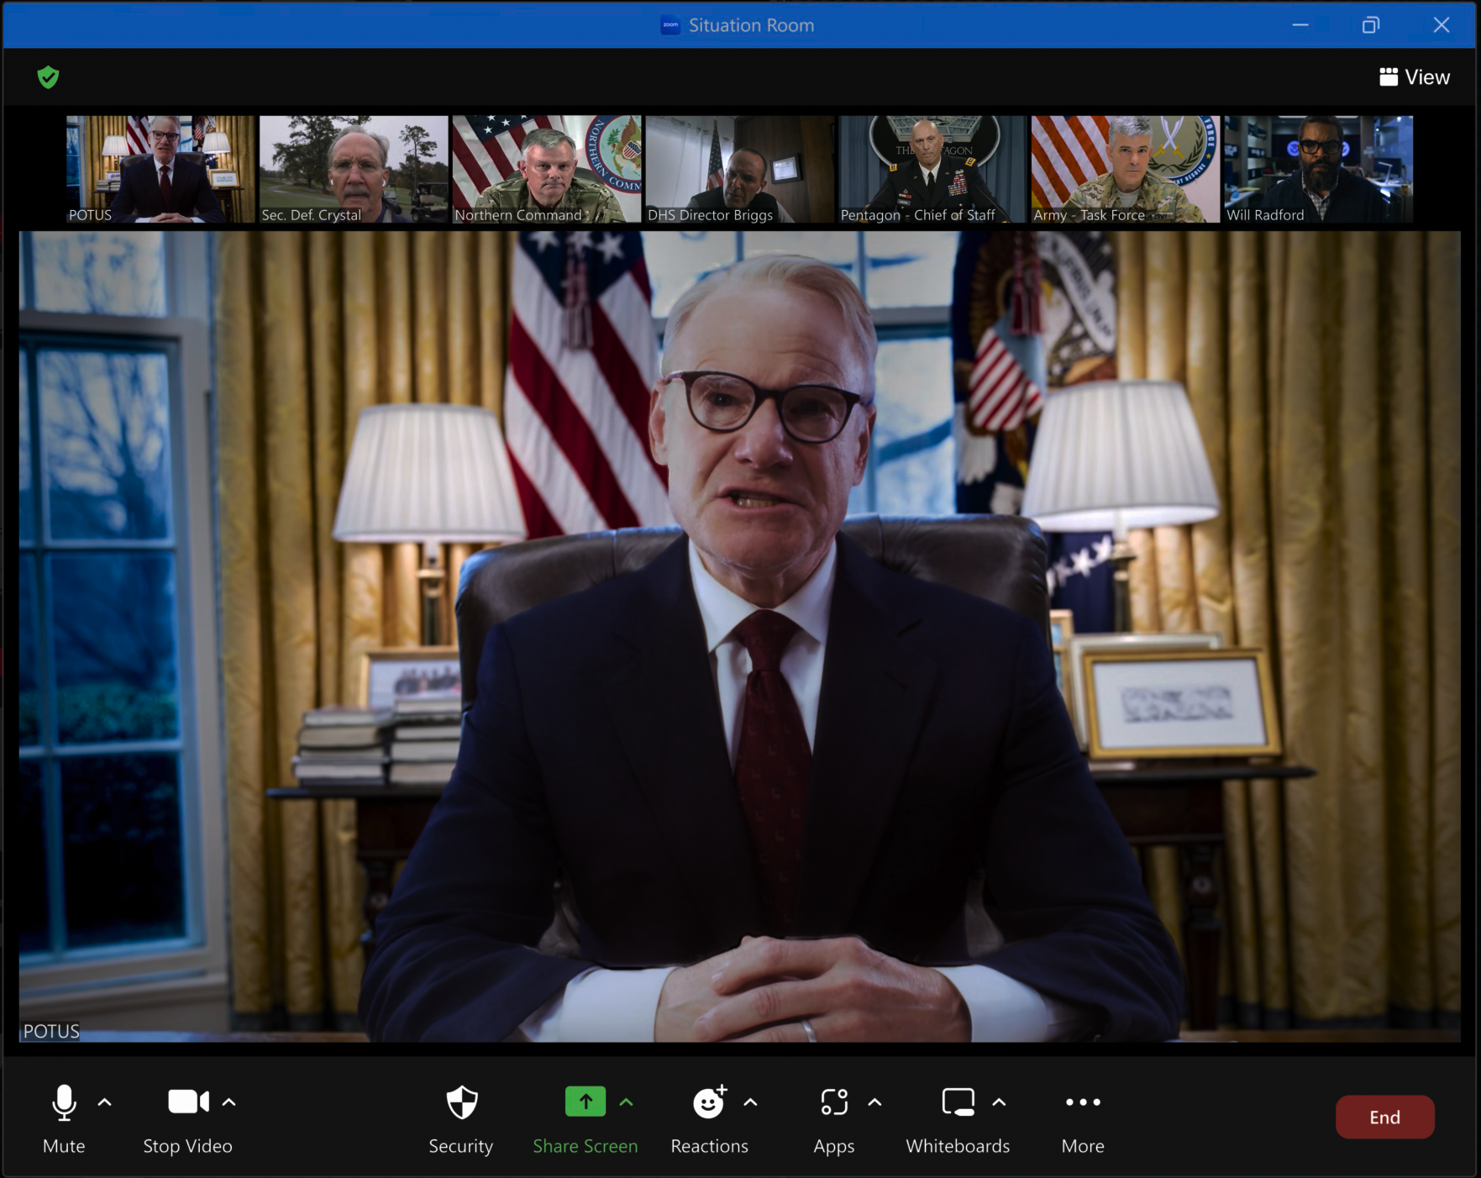
Task: Mute the microphone
Action: (64, 1118)
